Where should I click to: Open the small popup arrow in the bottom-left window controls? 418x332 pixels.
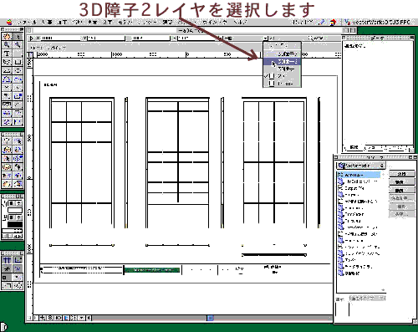tap(82, 318)
